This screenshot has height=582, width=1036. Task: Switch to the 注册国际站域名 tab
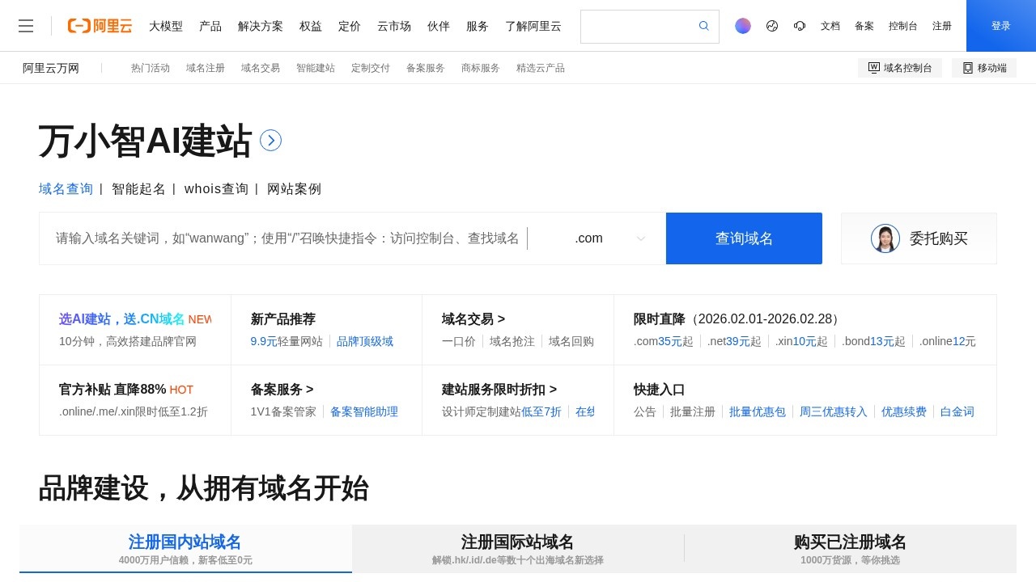pyautogui.click(x=517, y=542)
